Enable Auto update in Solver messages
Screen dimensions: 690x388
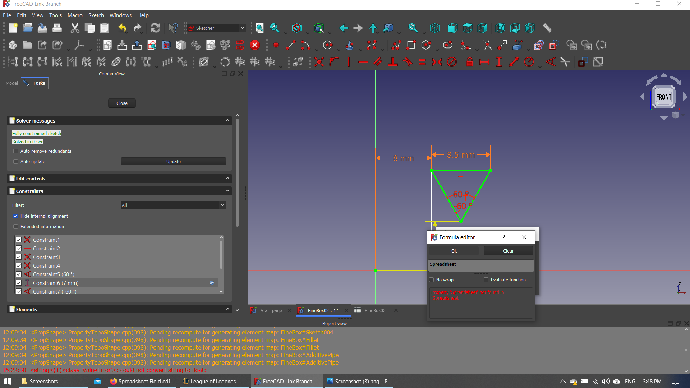pyautogui.click(x=15, y=161)
